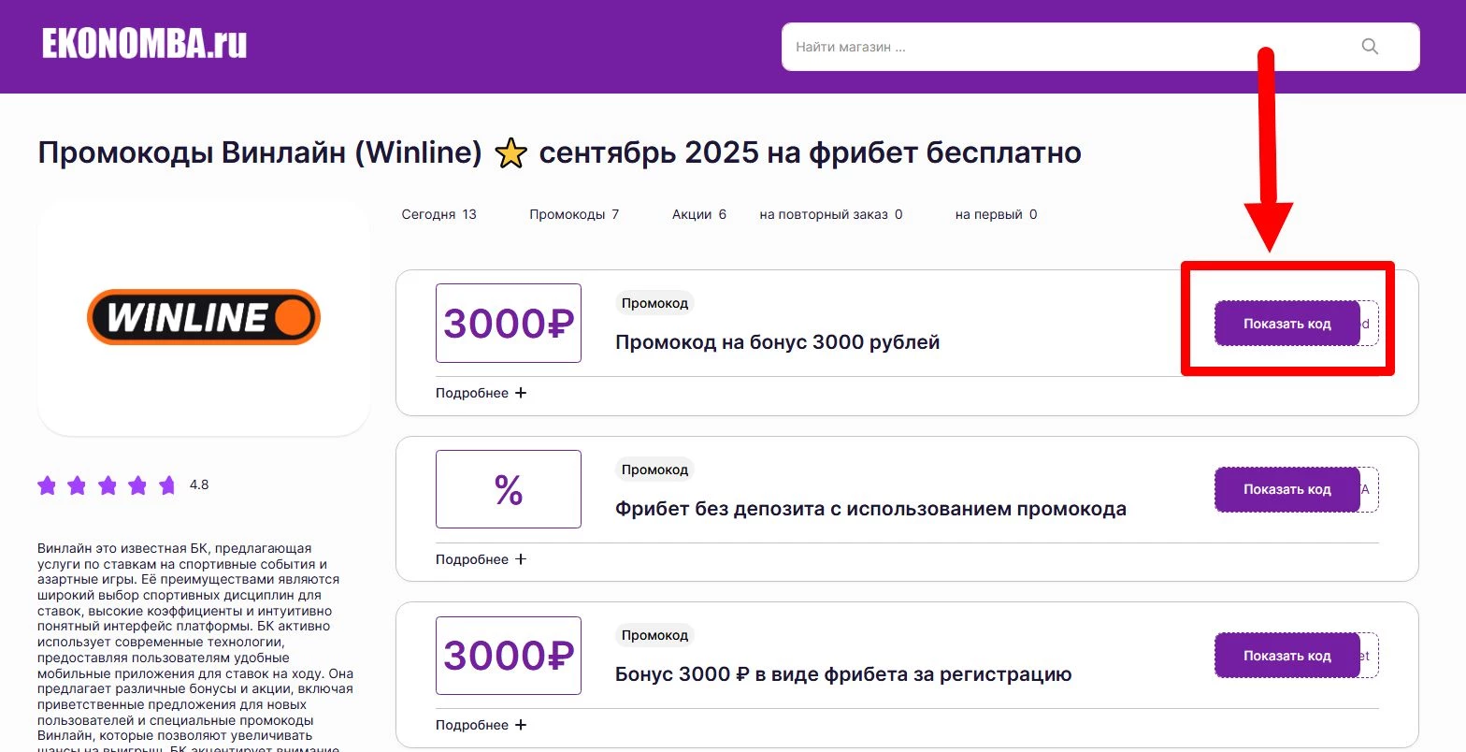Open the на повторный заказ tab
The image size is (1466, 752).
pyautogui.click(x=830, y=214)
